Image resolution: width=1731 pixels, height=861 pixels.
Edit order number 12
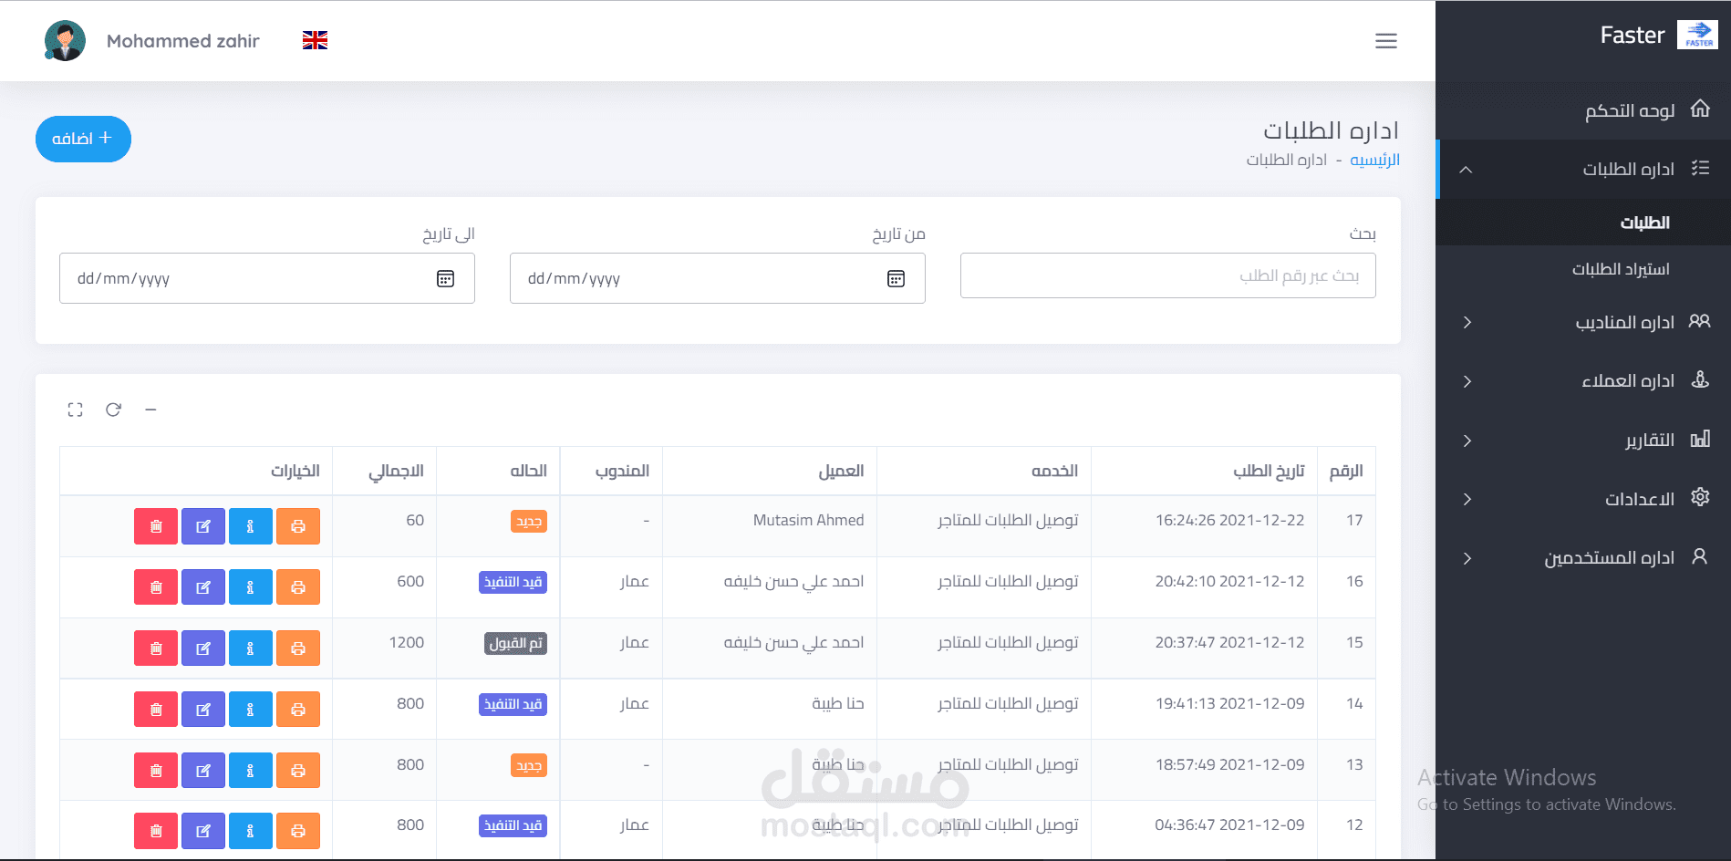(x=203, y=831)
